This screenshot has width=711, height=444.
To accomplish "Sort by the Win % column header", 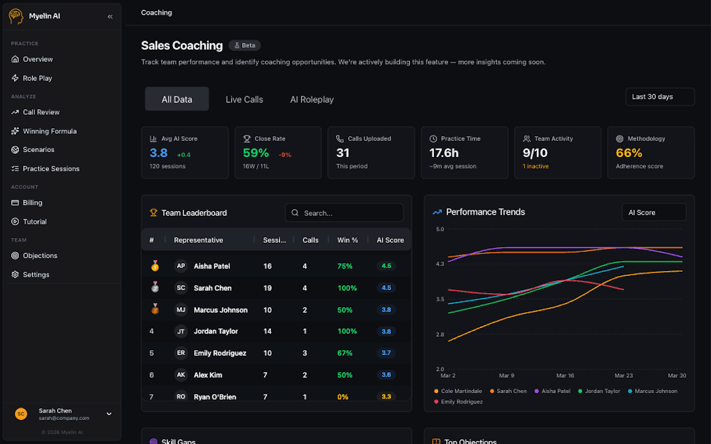I will tap(348, 240).
